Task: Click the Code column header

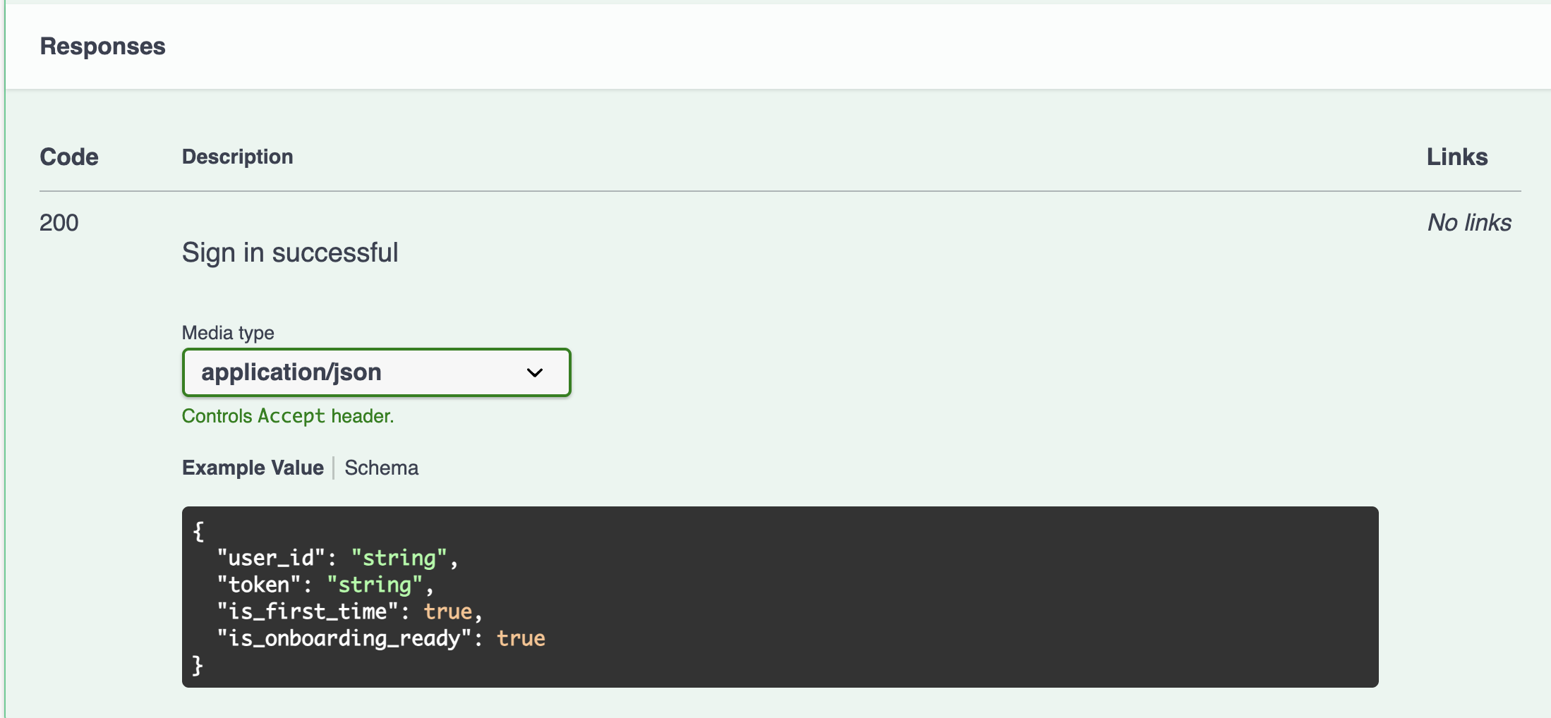Action: coord(69,157)
